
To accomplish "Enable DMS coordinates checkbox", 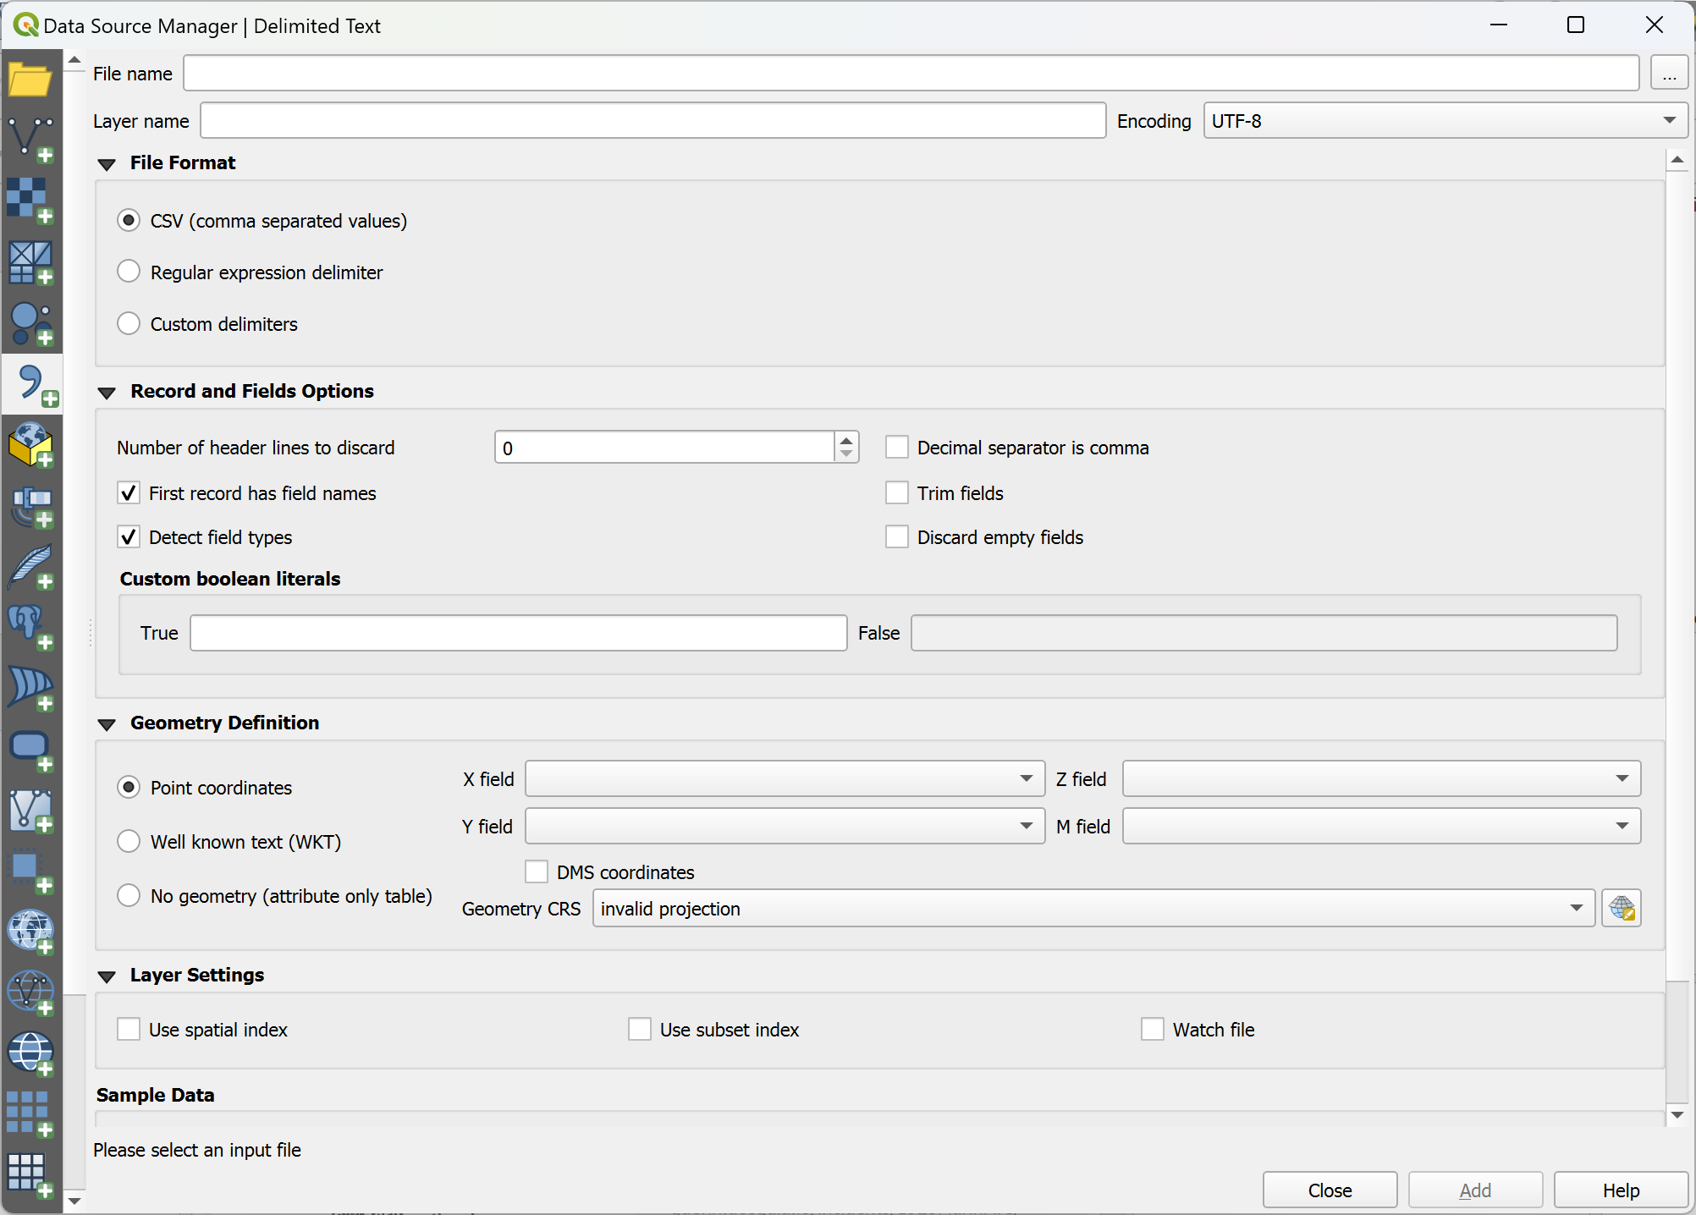I will point(536,871).
